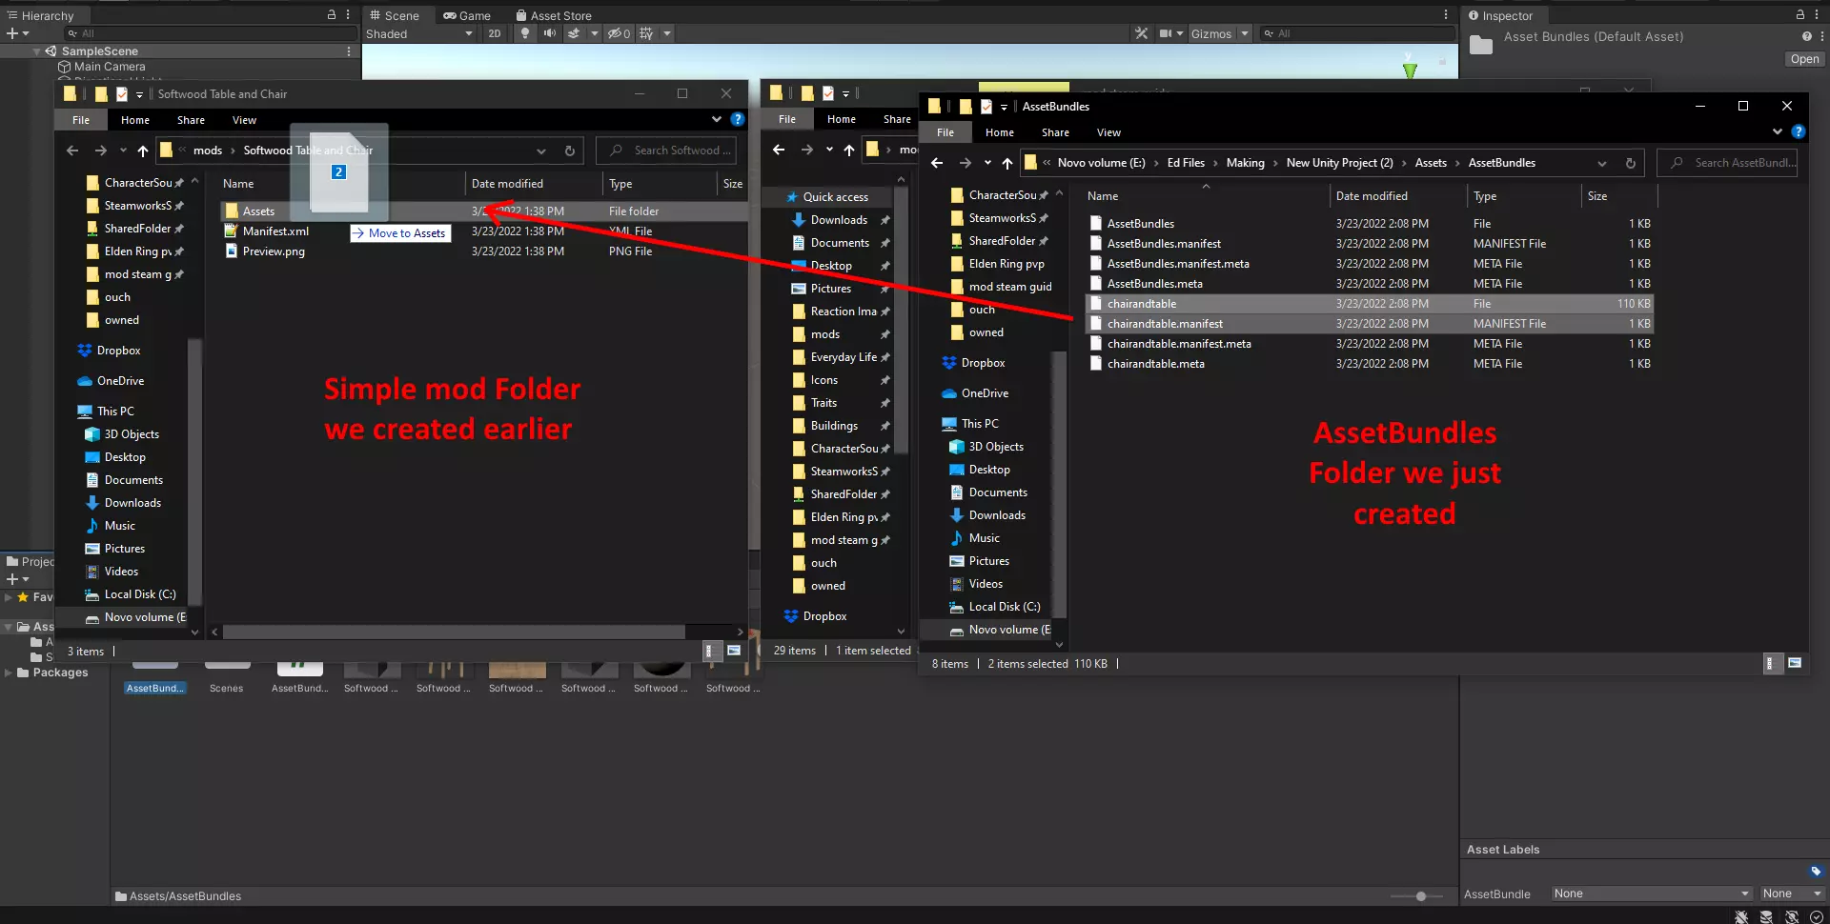Open the grid settings dropdown arrow
1830x924 pixels.
click(x=667, y=33)
